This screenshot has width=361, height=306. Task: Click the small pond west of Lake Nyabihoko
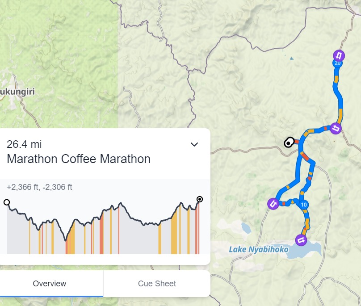point(246,228)
